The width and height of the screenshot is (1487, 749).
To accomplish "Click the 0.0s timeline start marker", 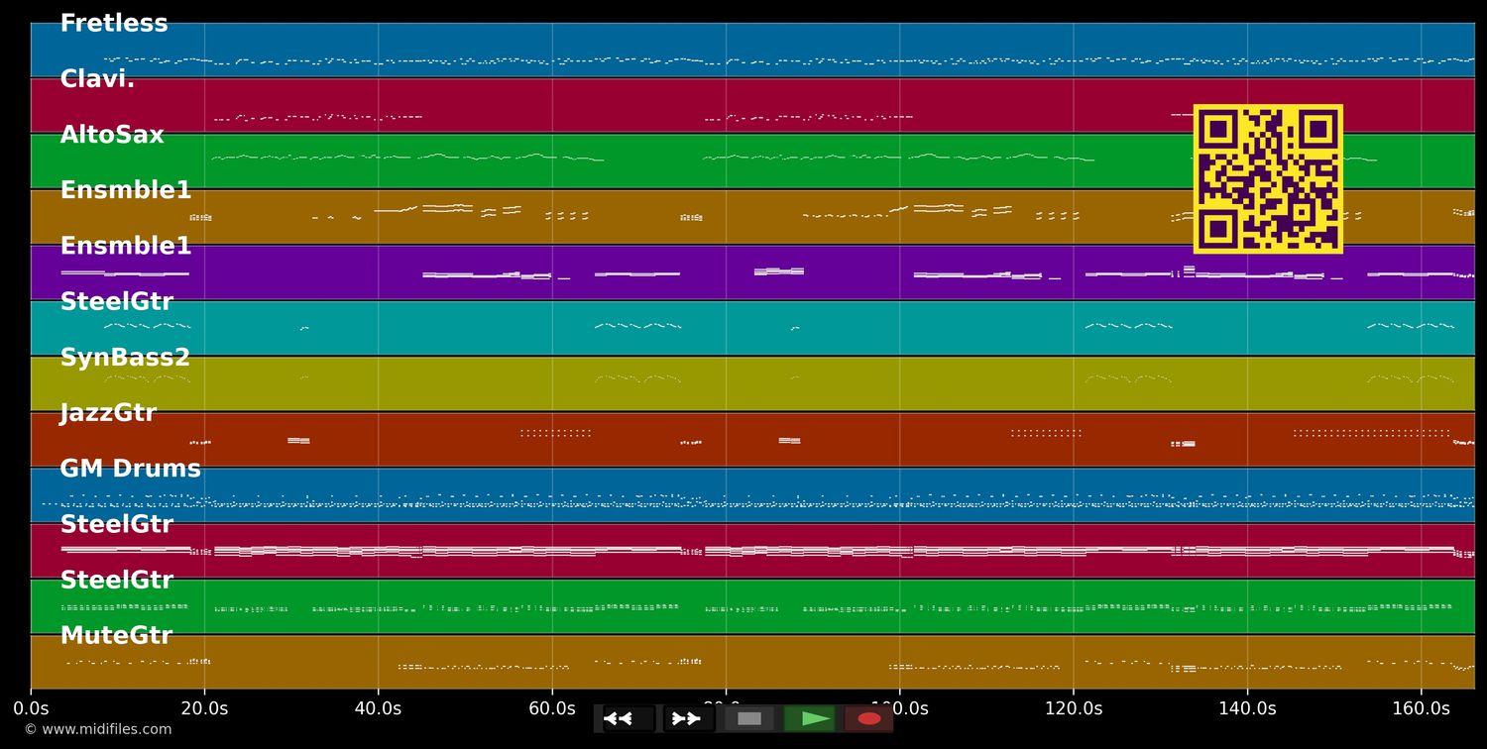I will (x=31, y=708).
